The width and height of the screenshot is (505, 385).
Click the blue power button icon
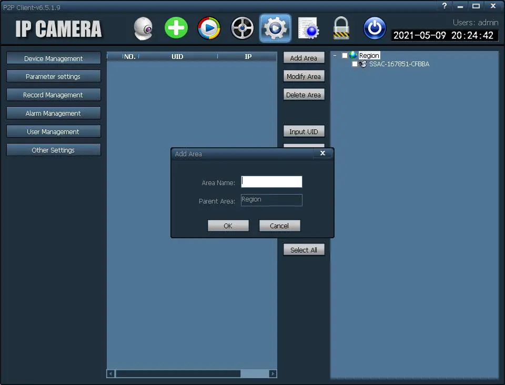click(375, 28)
